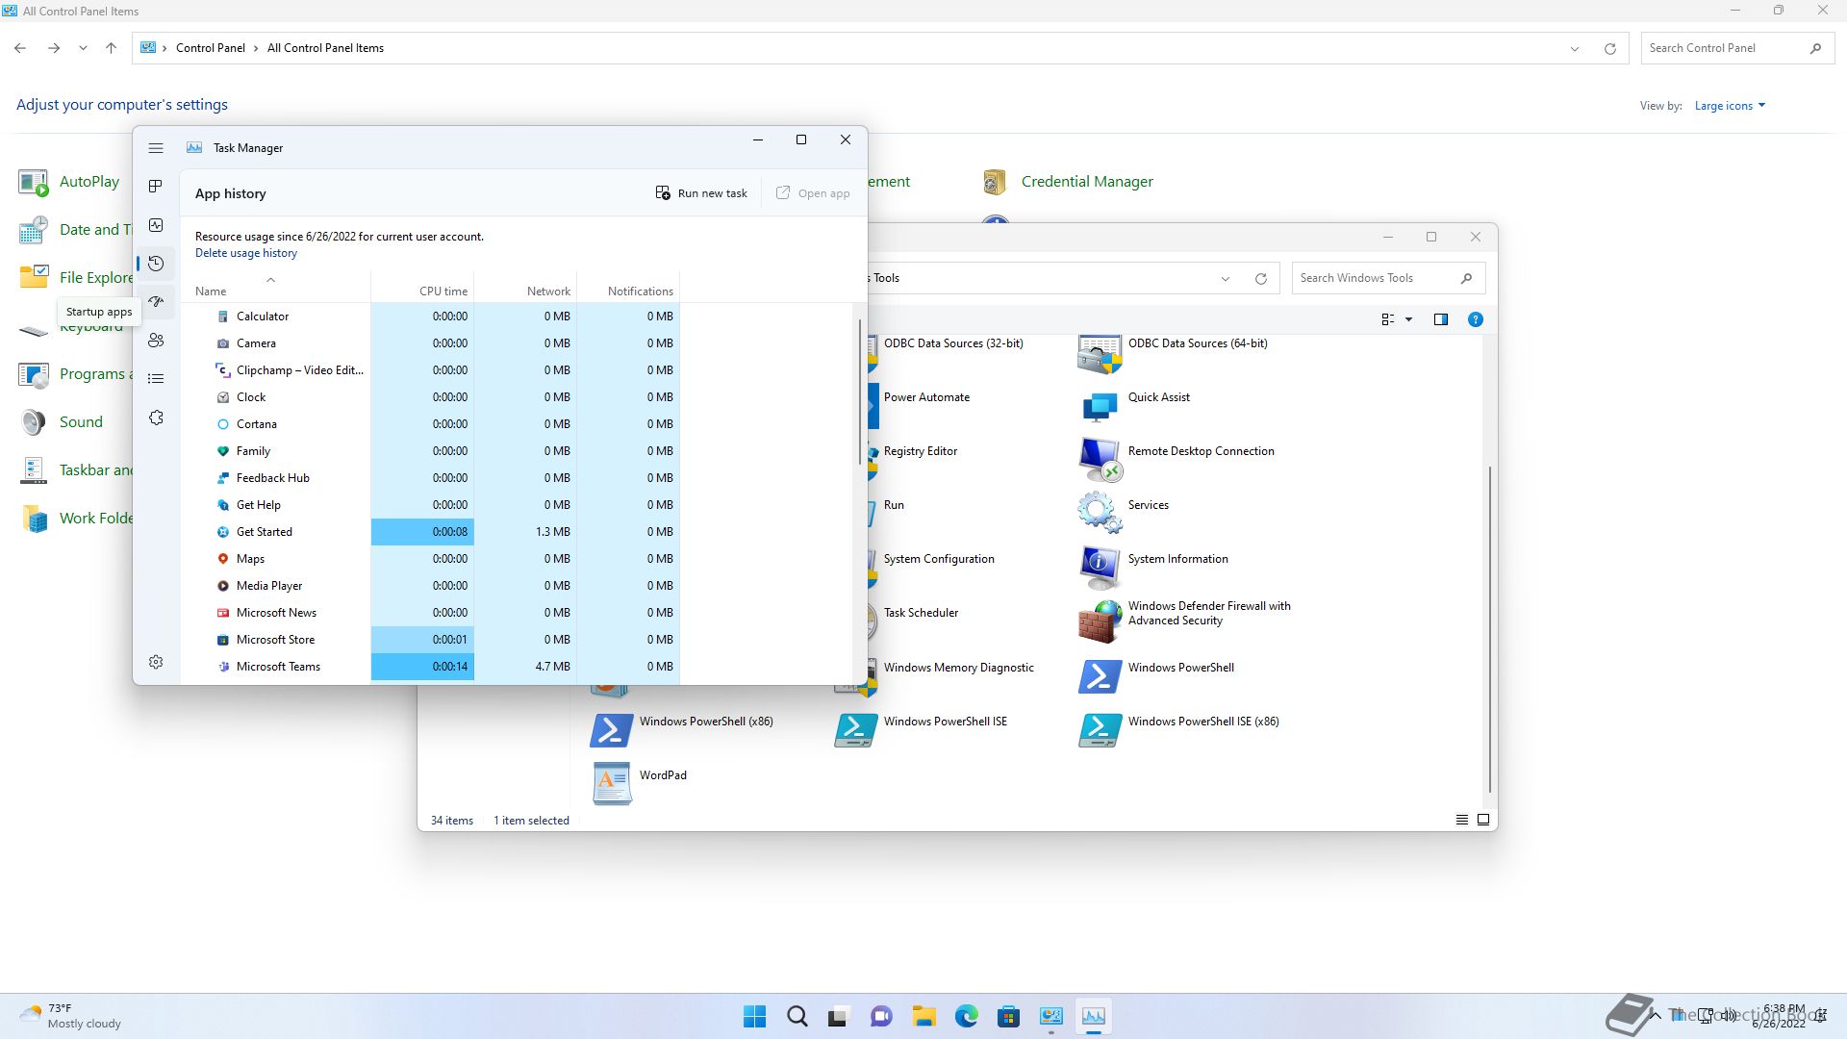Open Task Manager Settings gear icon

tap(156, 662)
